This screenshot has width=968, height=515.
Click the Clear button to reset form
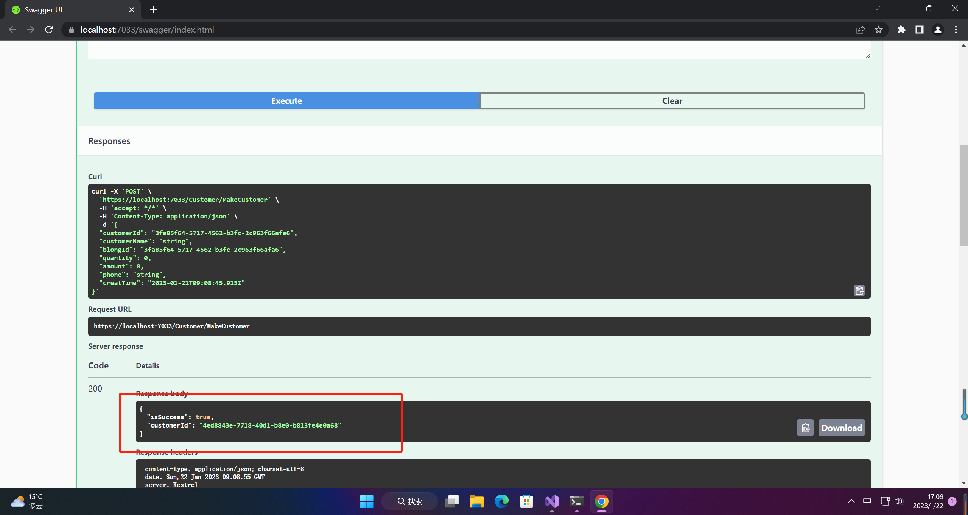click(x=672, y=101)
